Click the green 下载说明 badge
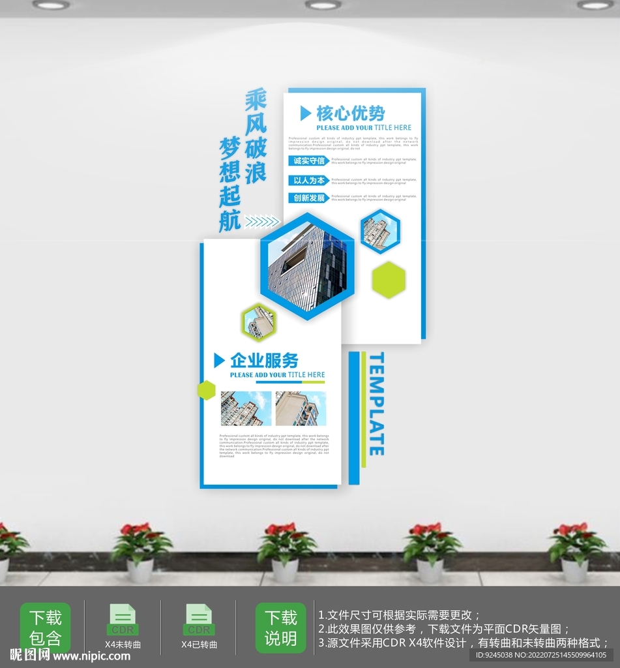Viewport: 620px width, 668px height. pyautogui.click(x=283, y=628)
